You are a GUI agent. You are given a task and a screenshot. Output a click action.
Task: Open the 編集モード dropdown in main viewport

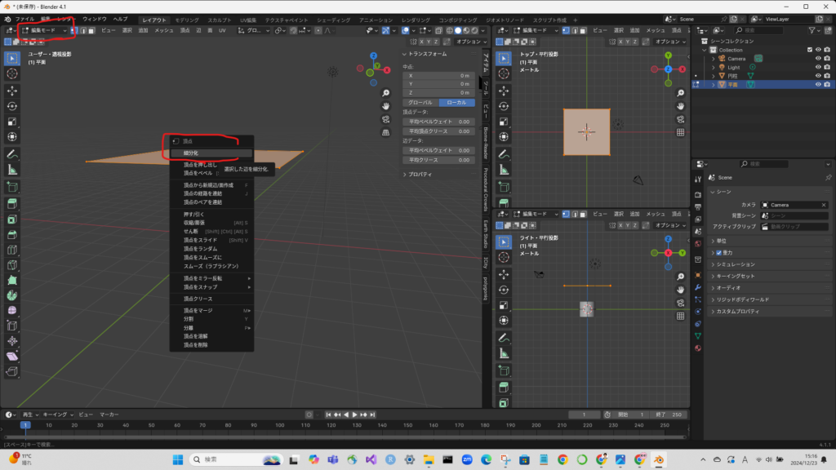pos(45,30)
